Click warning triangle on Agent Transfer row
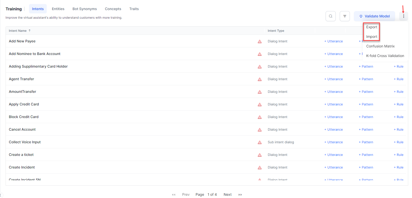 tap(259, 79)
